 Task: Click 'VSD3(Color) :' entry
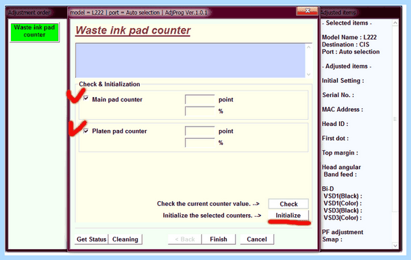(342, 218)
